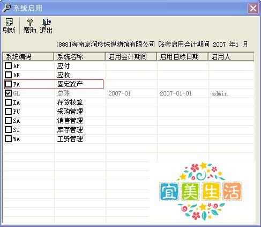Enable the AP 应付 checkbox
261x227 pixels.
coord(8,66)
